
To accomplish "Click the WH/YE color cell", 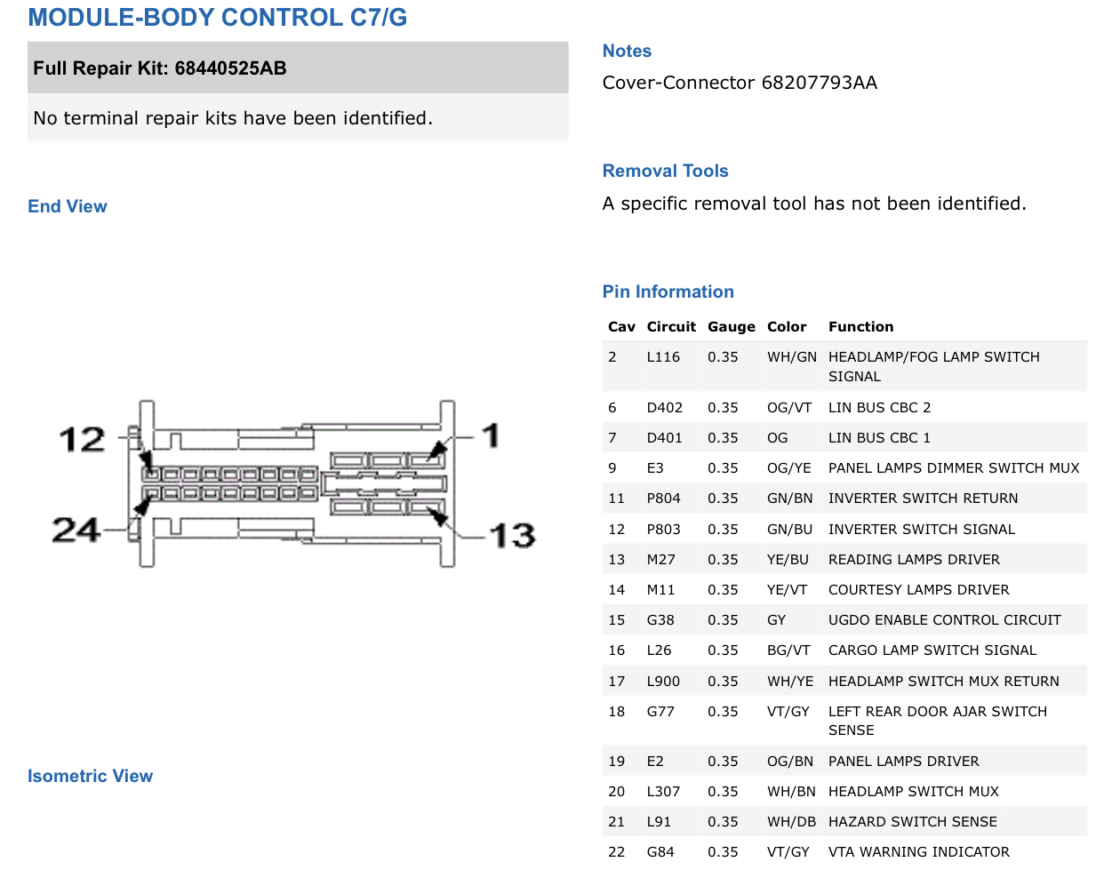I will [790, 682].
